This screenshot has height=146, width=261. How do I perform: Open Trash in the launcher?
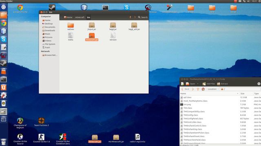tap(4, 142)
